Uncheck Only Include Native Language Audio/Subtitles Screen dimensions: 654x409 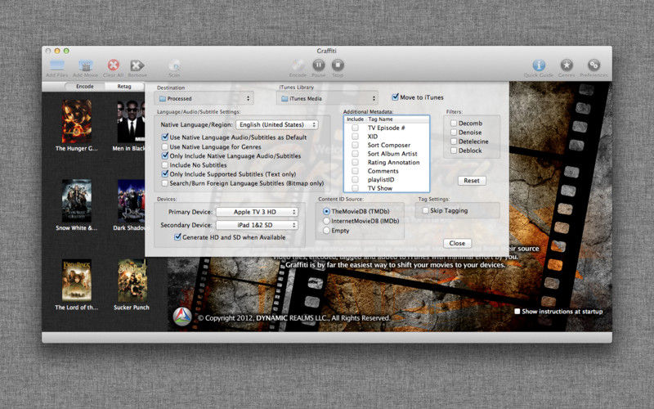click(165, 155)
